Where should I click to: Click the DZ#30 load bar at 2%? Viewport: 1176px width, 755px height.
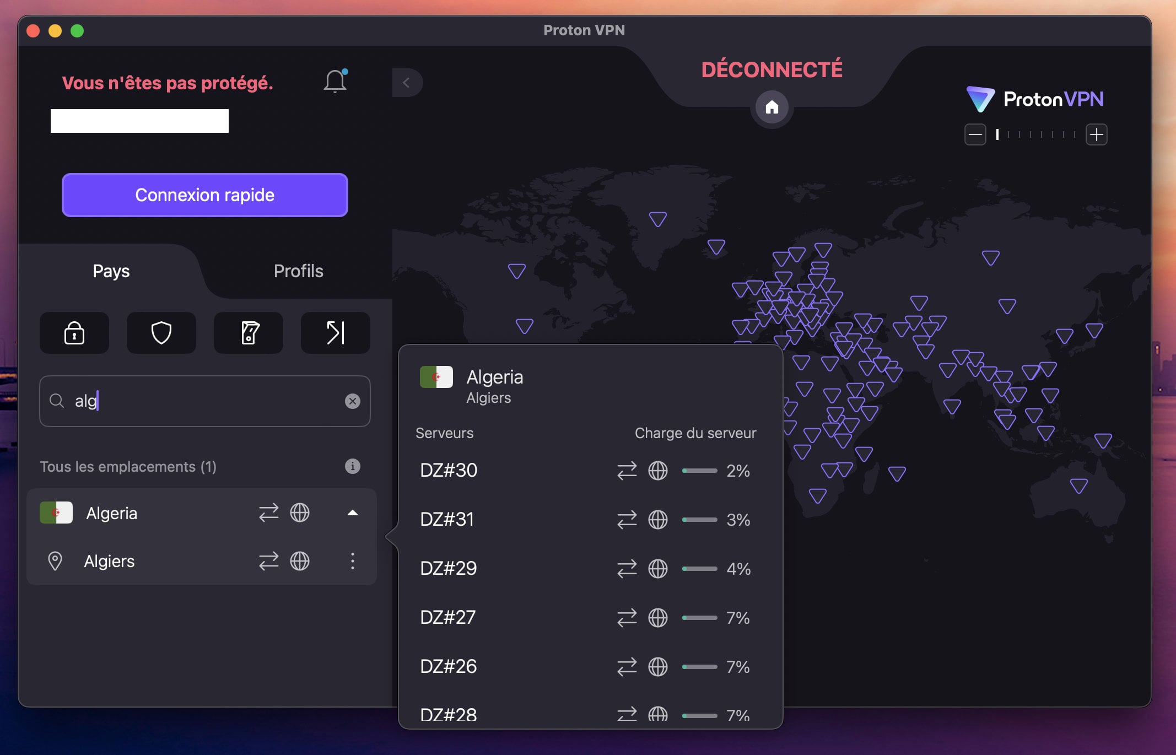700,471
